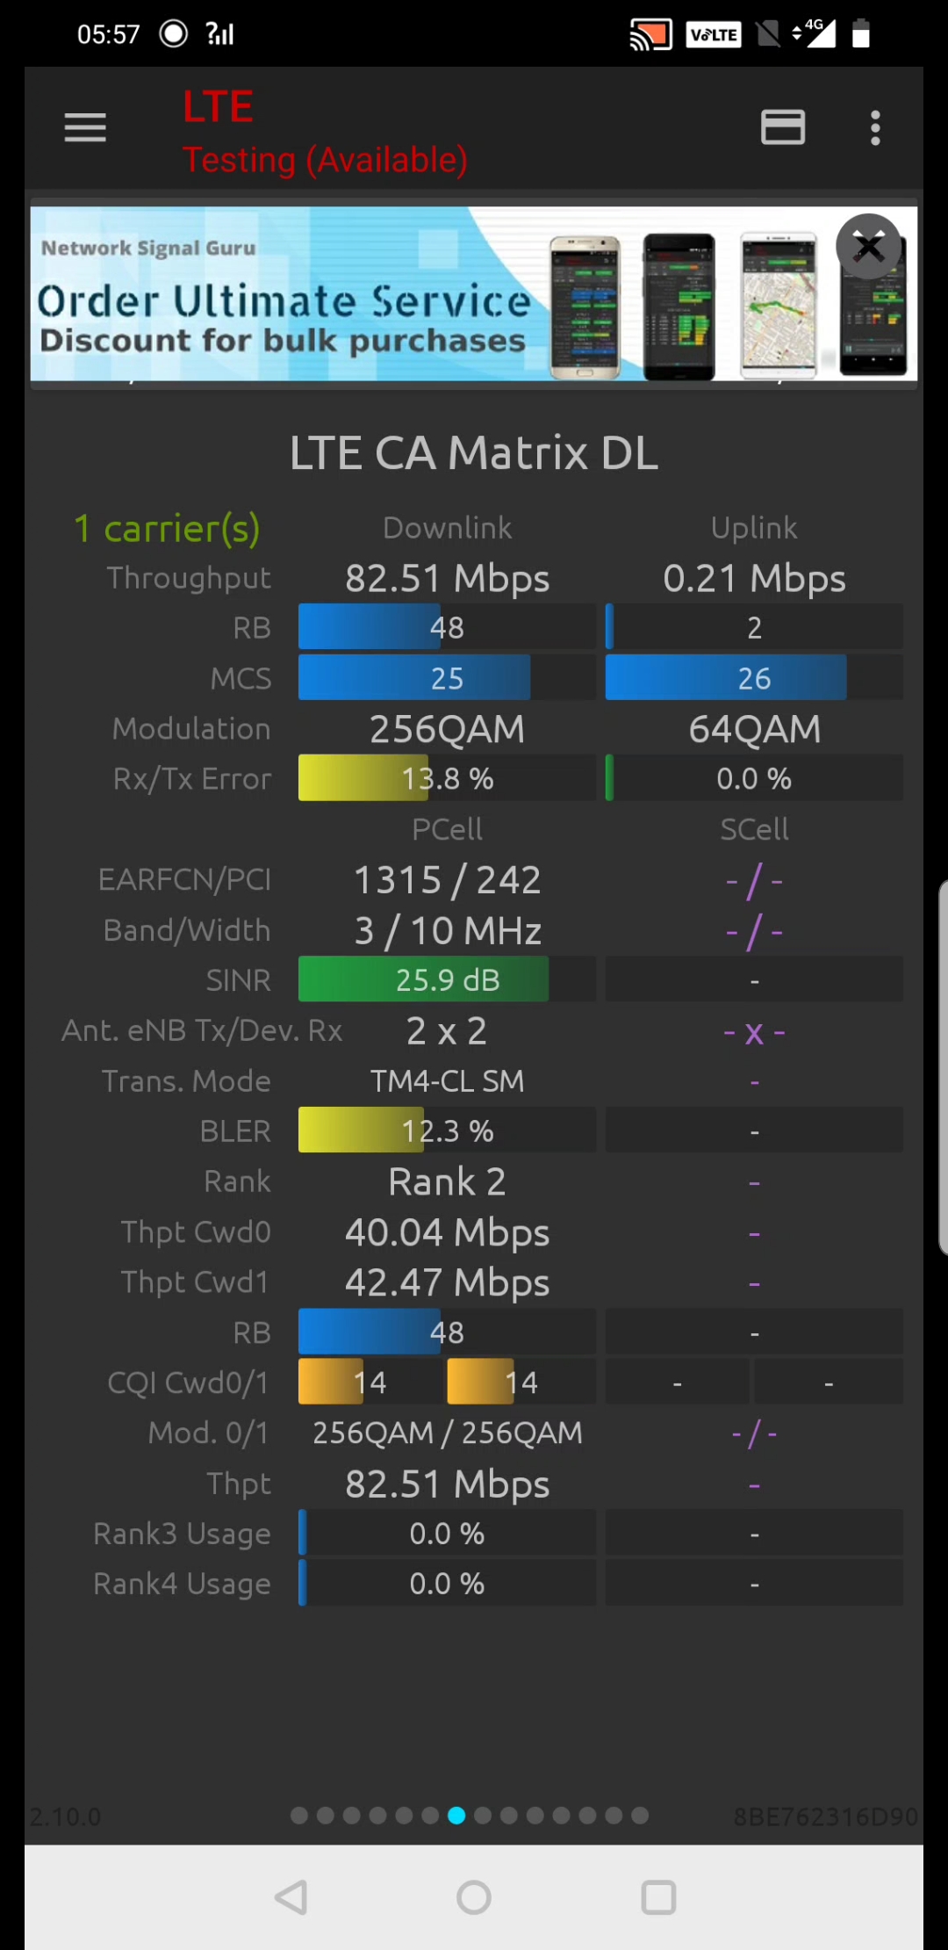Tap the LTE CA Matrix DL heading
948x1950 pixels.
click(x=474, y=453)
